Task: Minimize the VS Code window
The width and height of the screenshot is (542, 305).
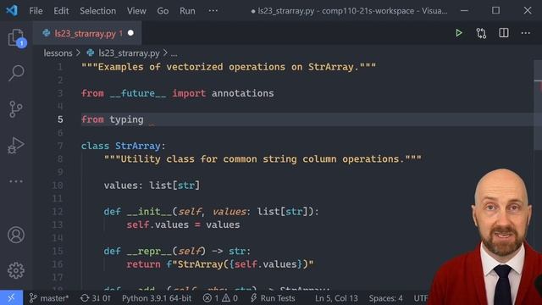Action: (464, 10)
